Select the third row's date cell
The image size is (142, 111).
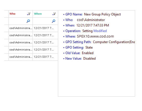[x=44, y=43]
